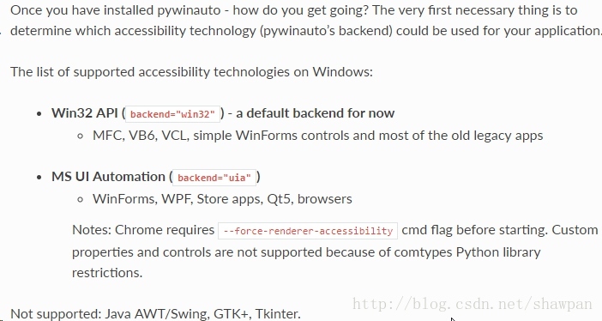Screen dimensions: 602x321
Task: Click the parenthetical "(pywinauto's backend)" text
Action: [327, 31]
